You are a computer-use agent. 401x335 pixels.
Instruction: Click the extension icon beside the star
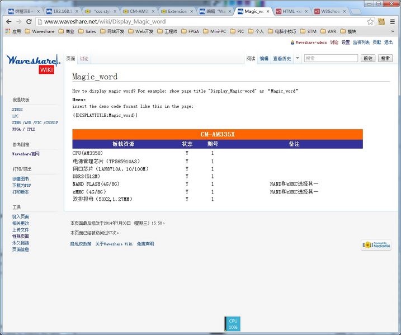[x=381, y=22]
